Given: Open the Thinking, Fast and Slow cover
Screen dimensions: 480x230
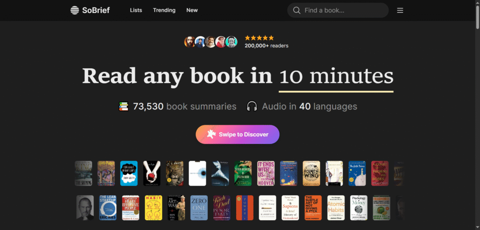Looking at the screenshot, I should point(268,208).
